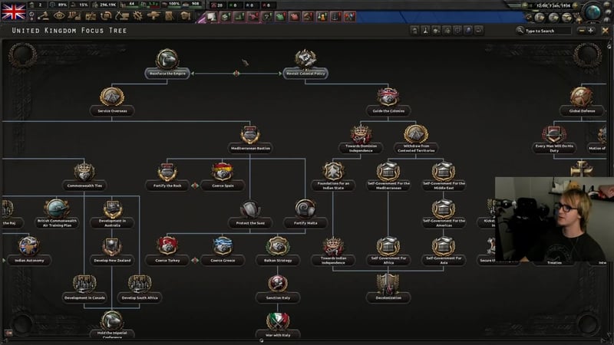Select the Fortify Malta focus
The image size is (614, 345).
point(305,214)
